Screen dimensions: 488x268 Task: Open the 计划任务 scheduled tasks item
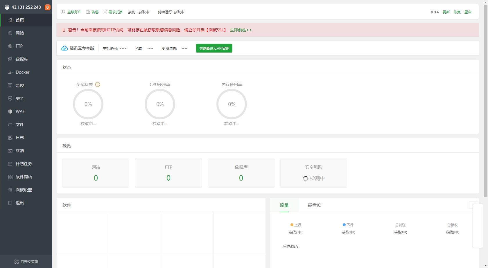tap(26, 164)
